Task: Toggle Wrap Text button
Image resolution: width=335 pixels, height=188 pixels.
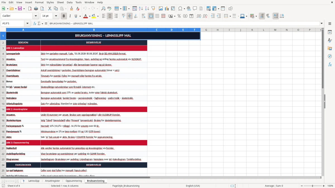Action: pos(143,16)
